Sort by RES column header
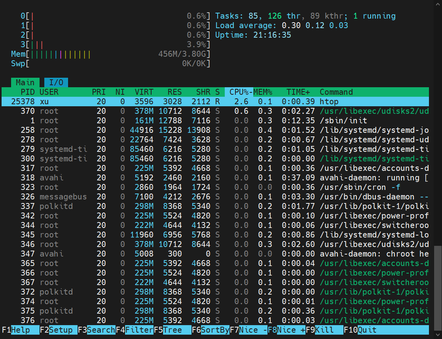This screenshot has width=442, height=339. tap(175, 92)
